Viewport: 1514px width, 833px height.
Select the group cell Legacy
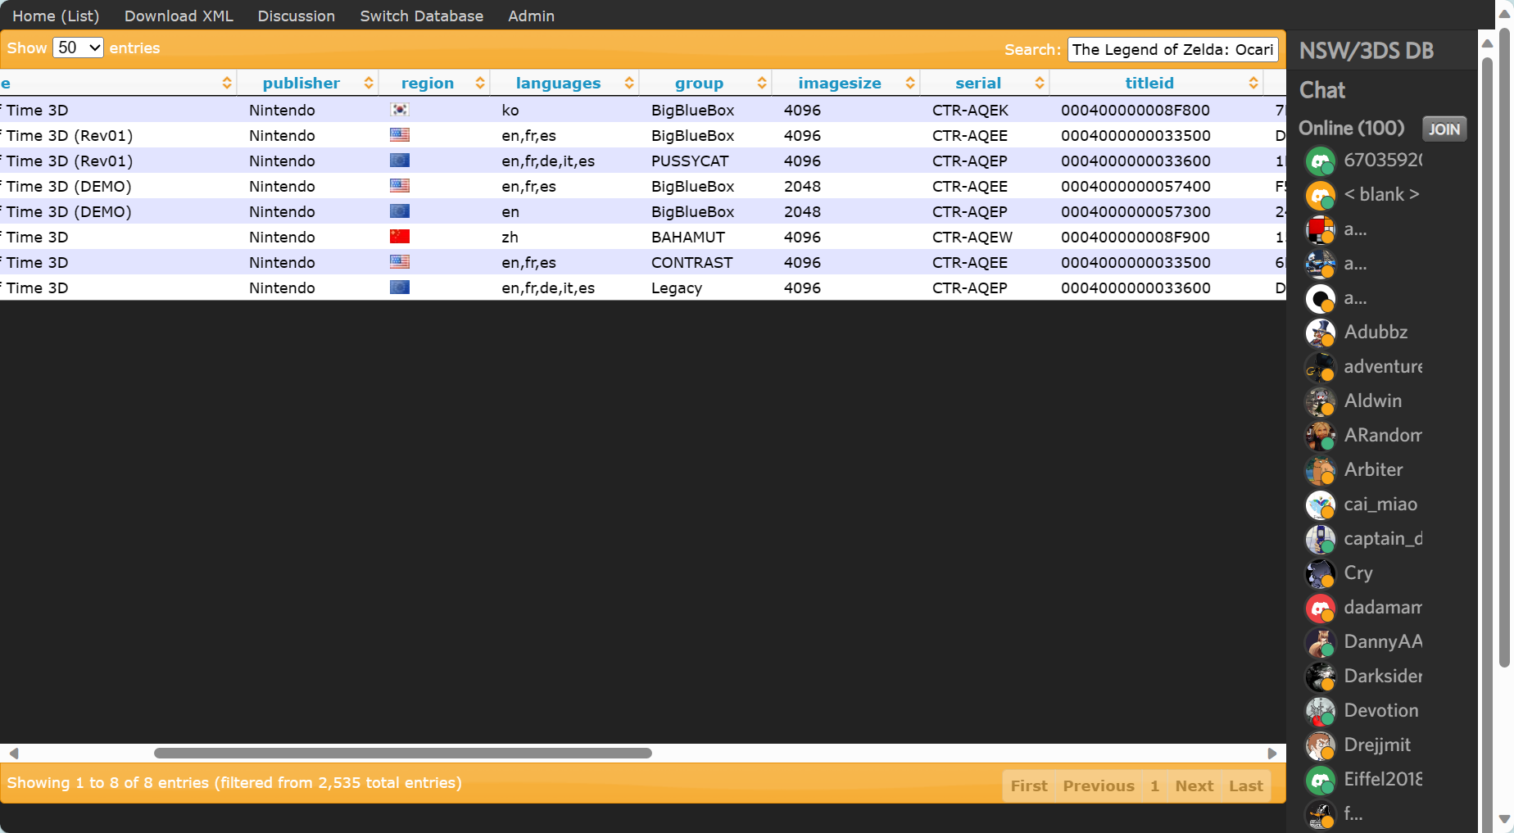[x=677, y=287]
